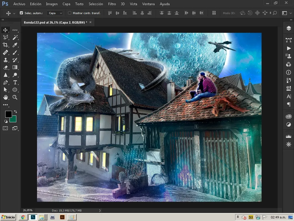Open the Paragraph panel icon

click(x=289, y=104)
